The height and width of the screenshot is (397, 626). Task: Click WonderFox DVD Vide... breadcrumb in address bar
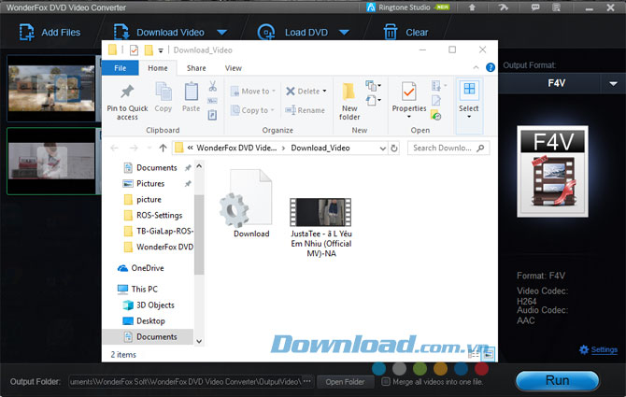tap(236, 148)
